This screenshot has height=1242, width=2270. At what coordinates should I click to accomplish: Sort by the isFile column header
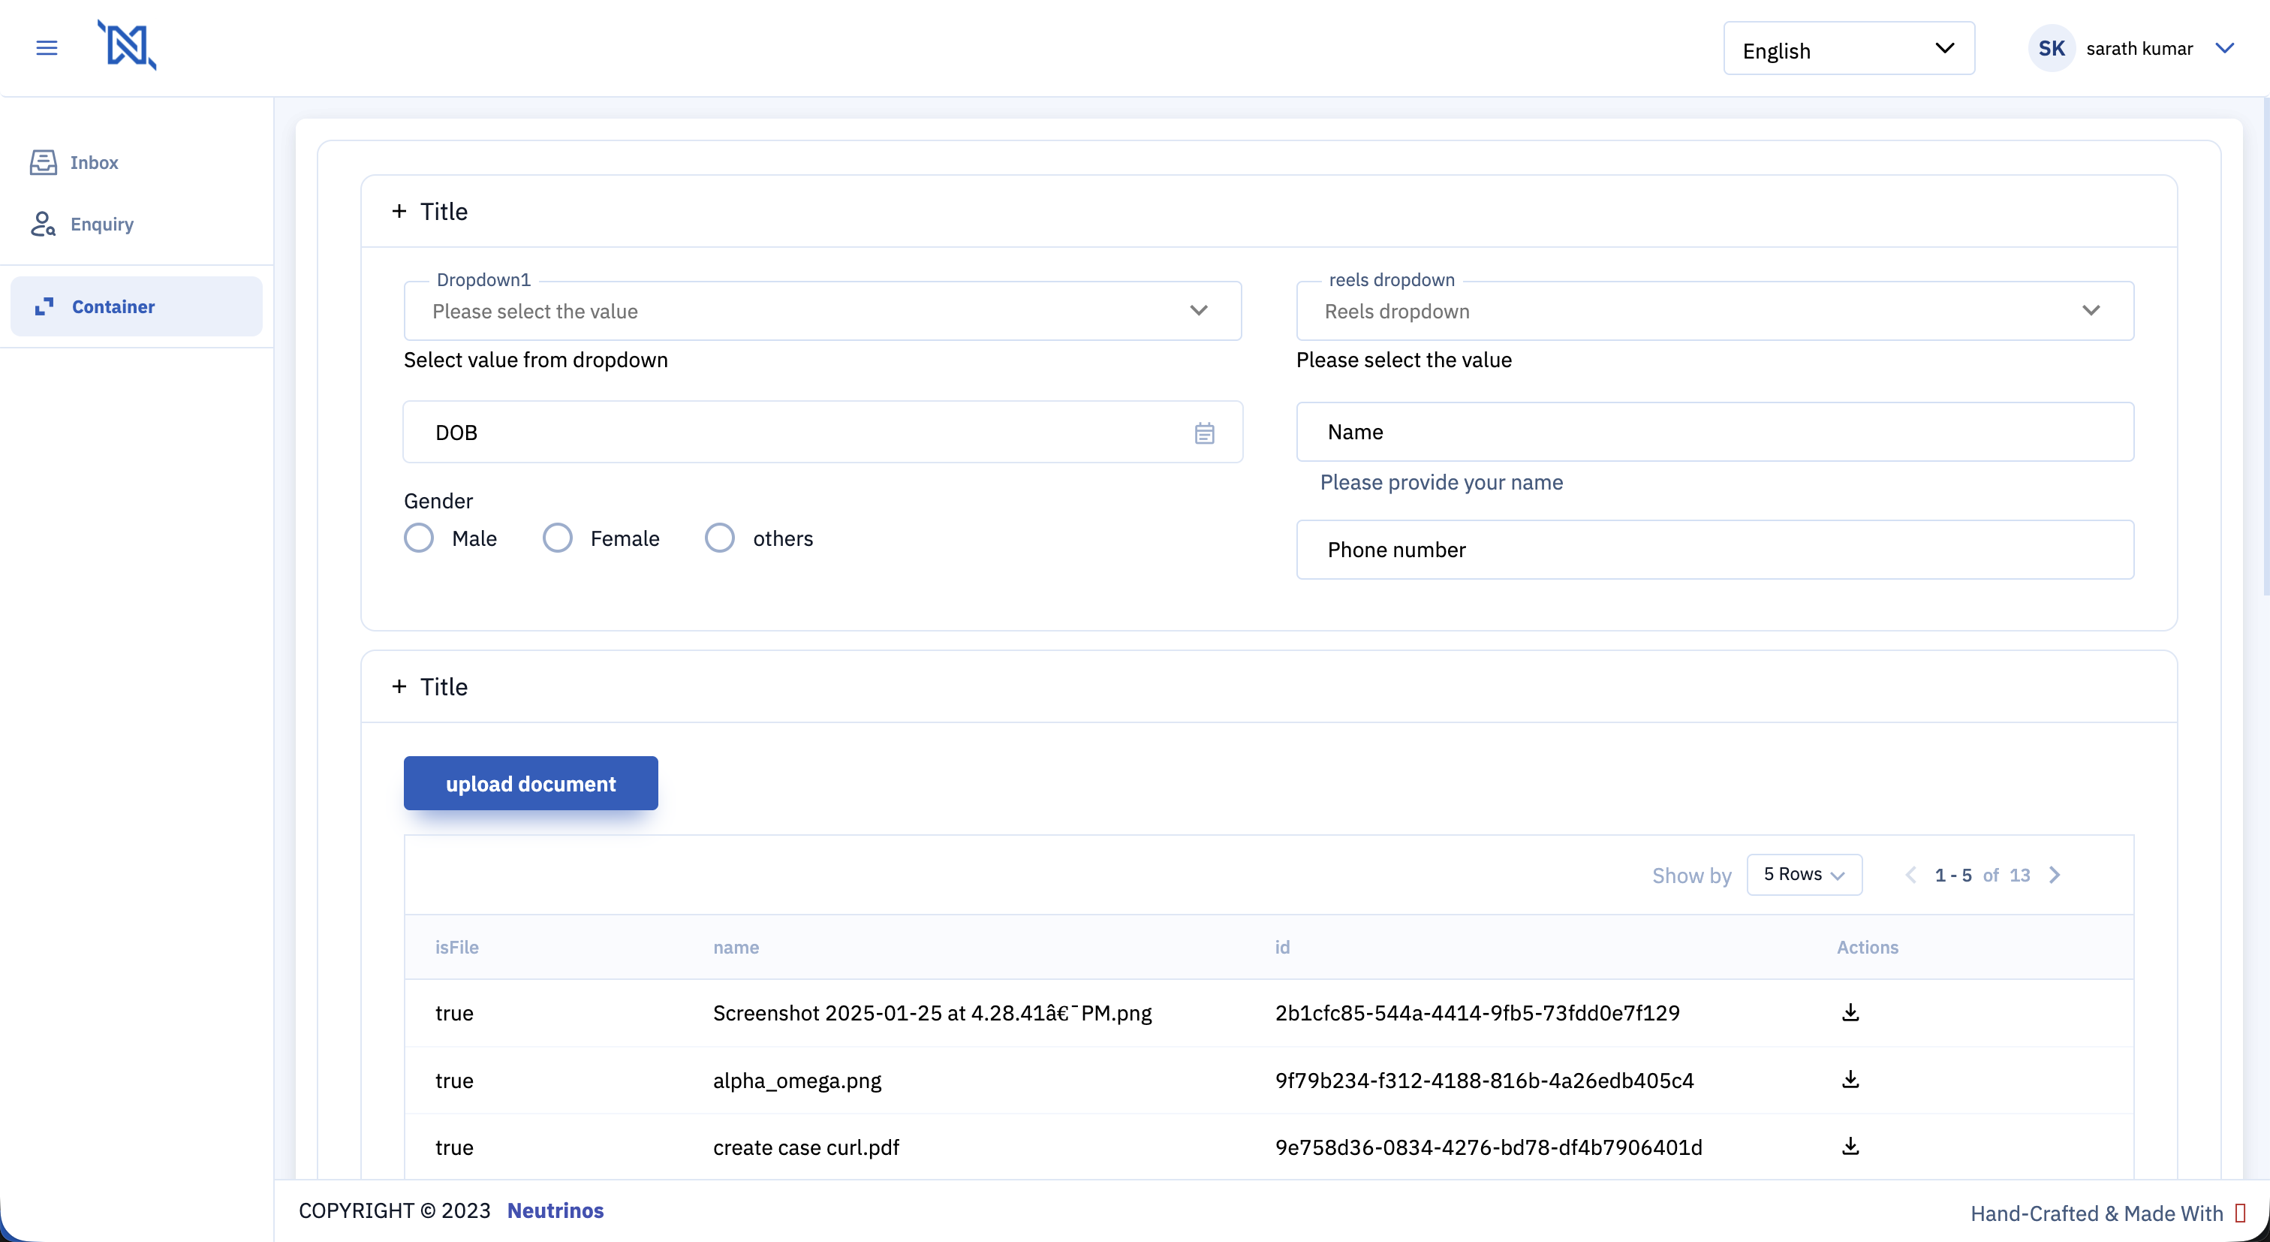coord(456,947)
